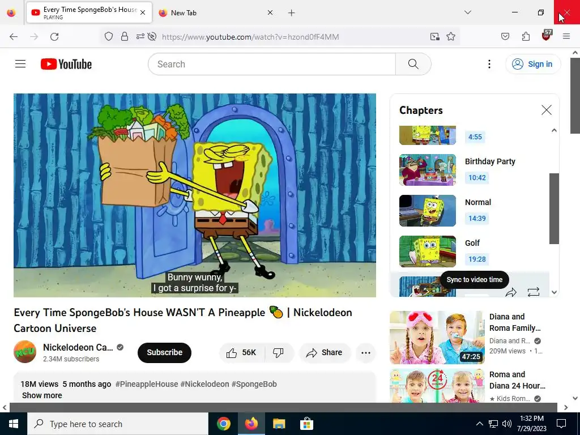Viewport: 580px width, 435px height.
Task: Open site permissions icon in address bar
Action: [140, 37]
